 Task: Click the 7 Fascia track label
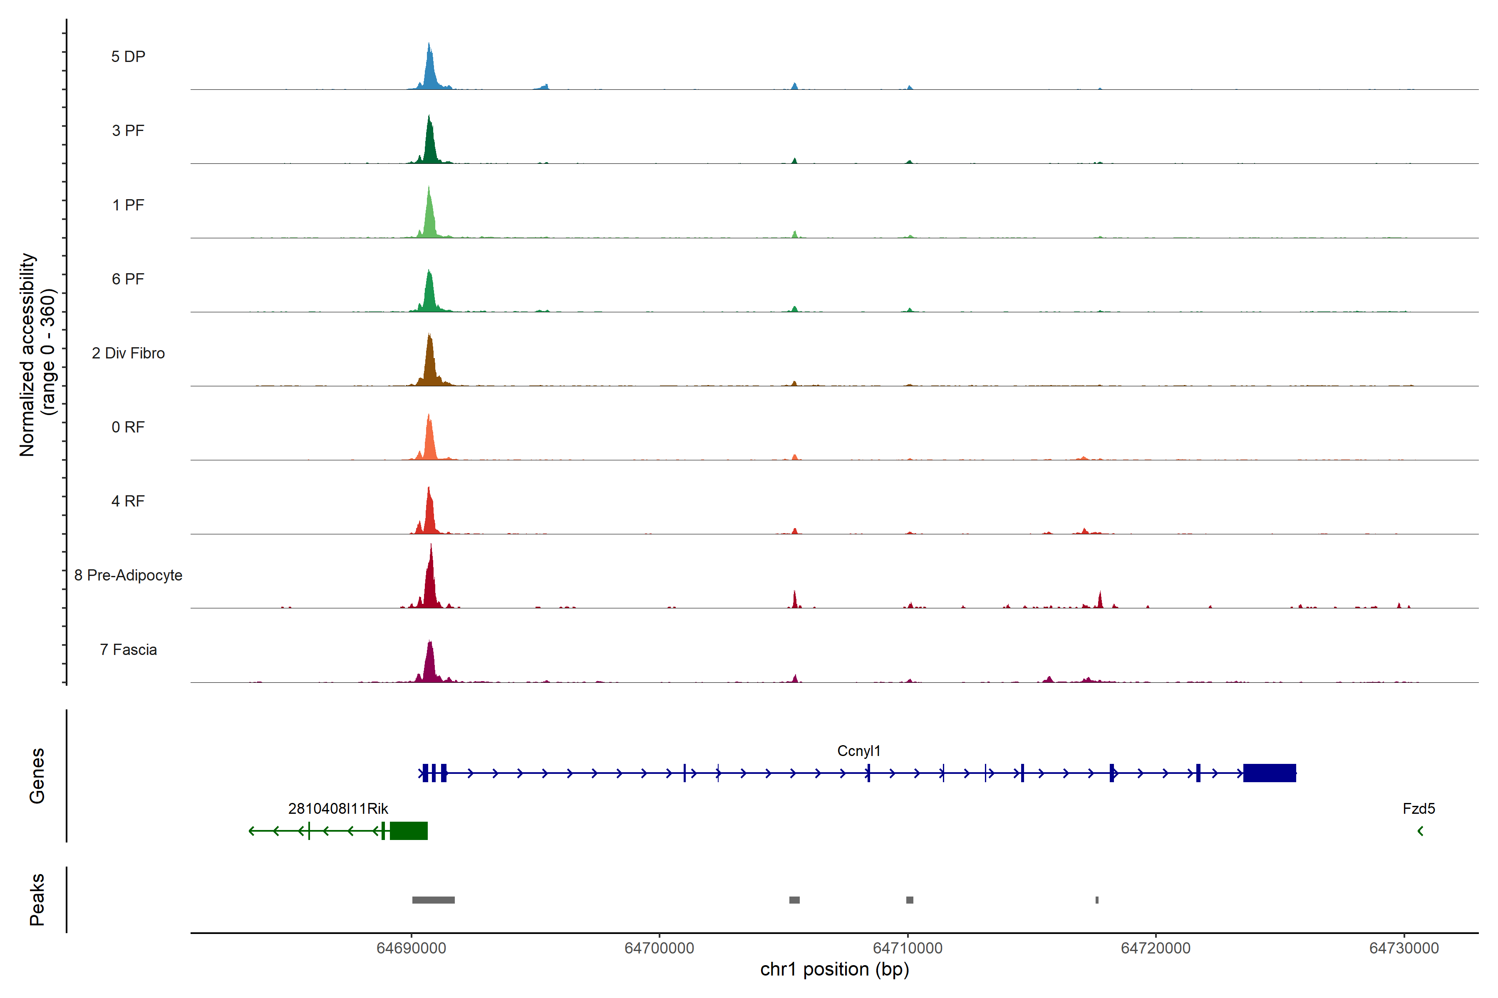click(x=128, y=650)
